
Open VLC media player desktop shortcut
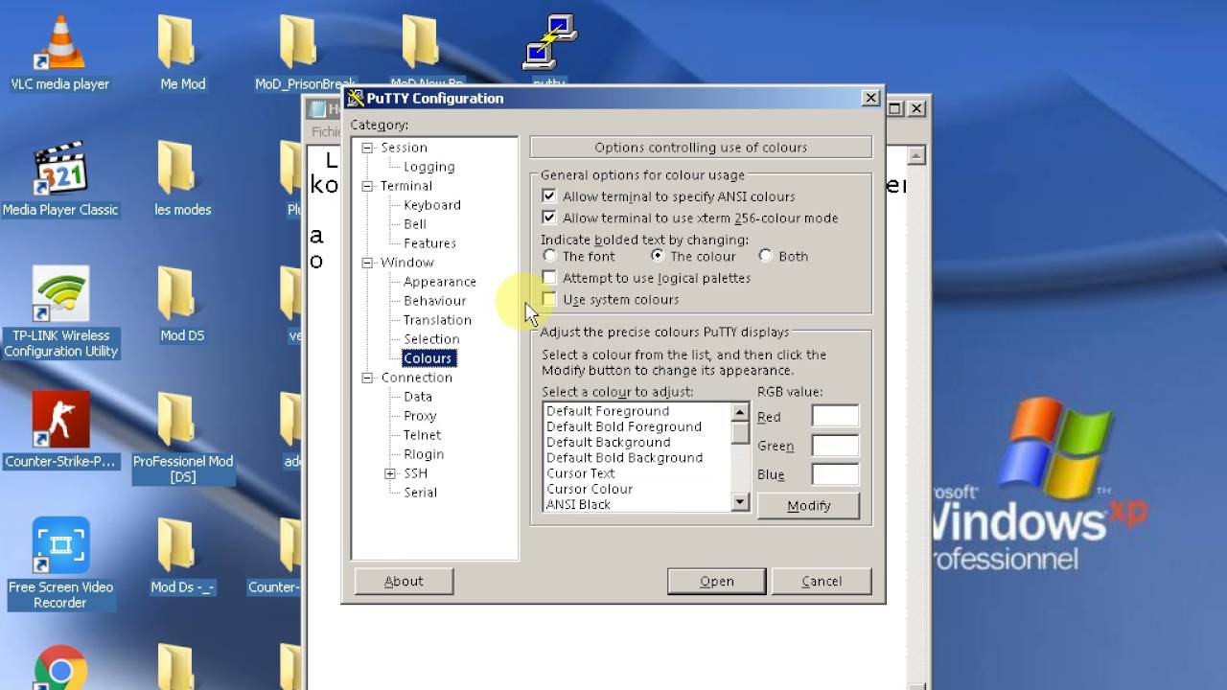point(60,53)
